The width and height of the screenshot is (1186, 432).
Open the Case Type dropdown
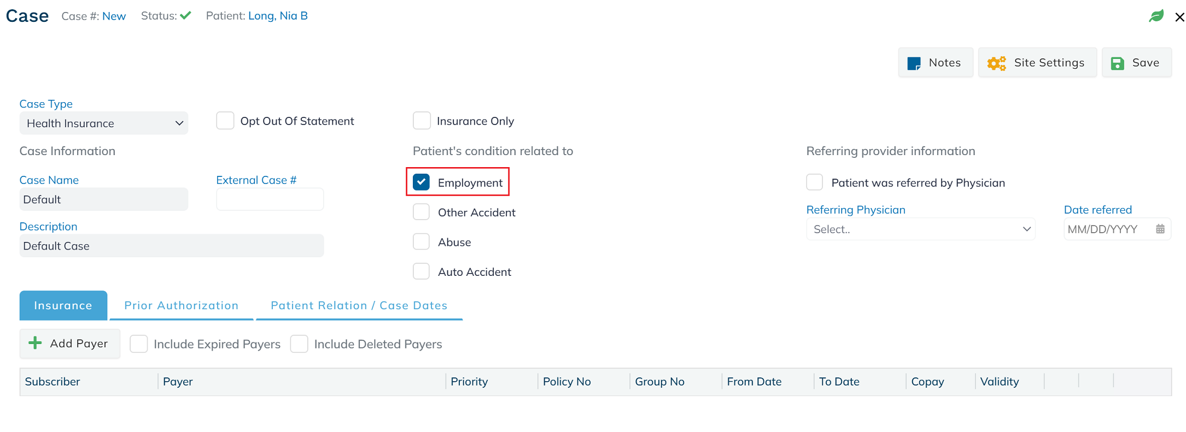click(104, 123)
